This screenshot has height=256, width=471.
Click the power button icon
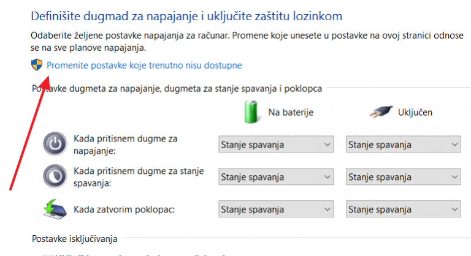(55, 144)
